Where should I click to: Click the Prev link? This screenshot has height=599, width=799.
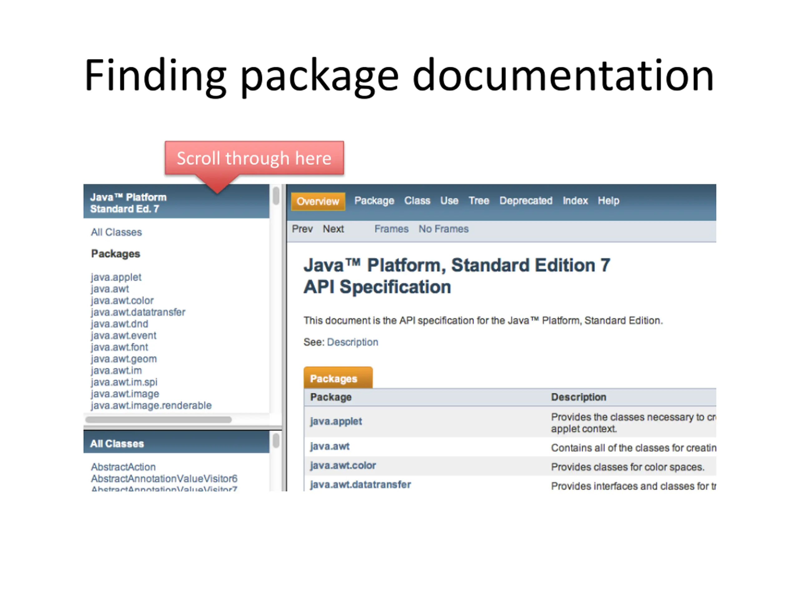302,229
